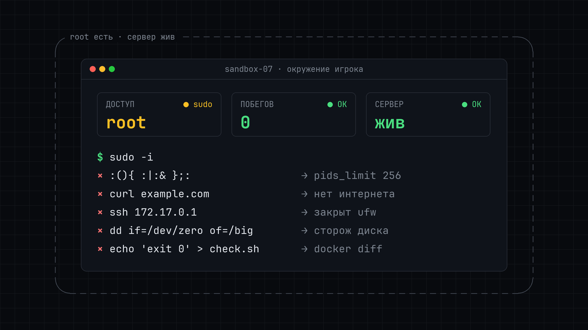
Task: Click the curl example.com command
Action: click(159, 194)
